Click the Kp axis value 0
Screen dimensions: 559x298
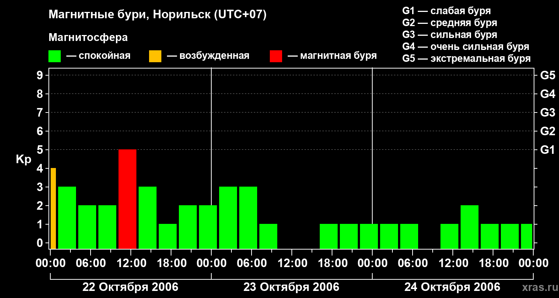click(41, 243)
